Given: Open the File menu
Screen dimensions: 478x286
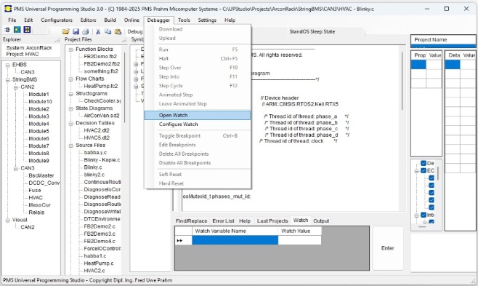Looking at the screenshot, I should tap(12, 20).
